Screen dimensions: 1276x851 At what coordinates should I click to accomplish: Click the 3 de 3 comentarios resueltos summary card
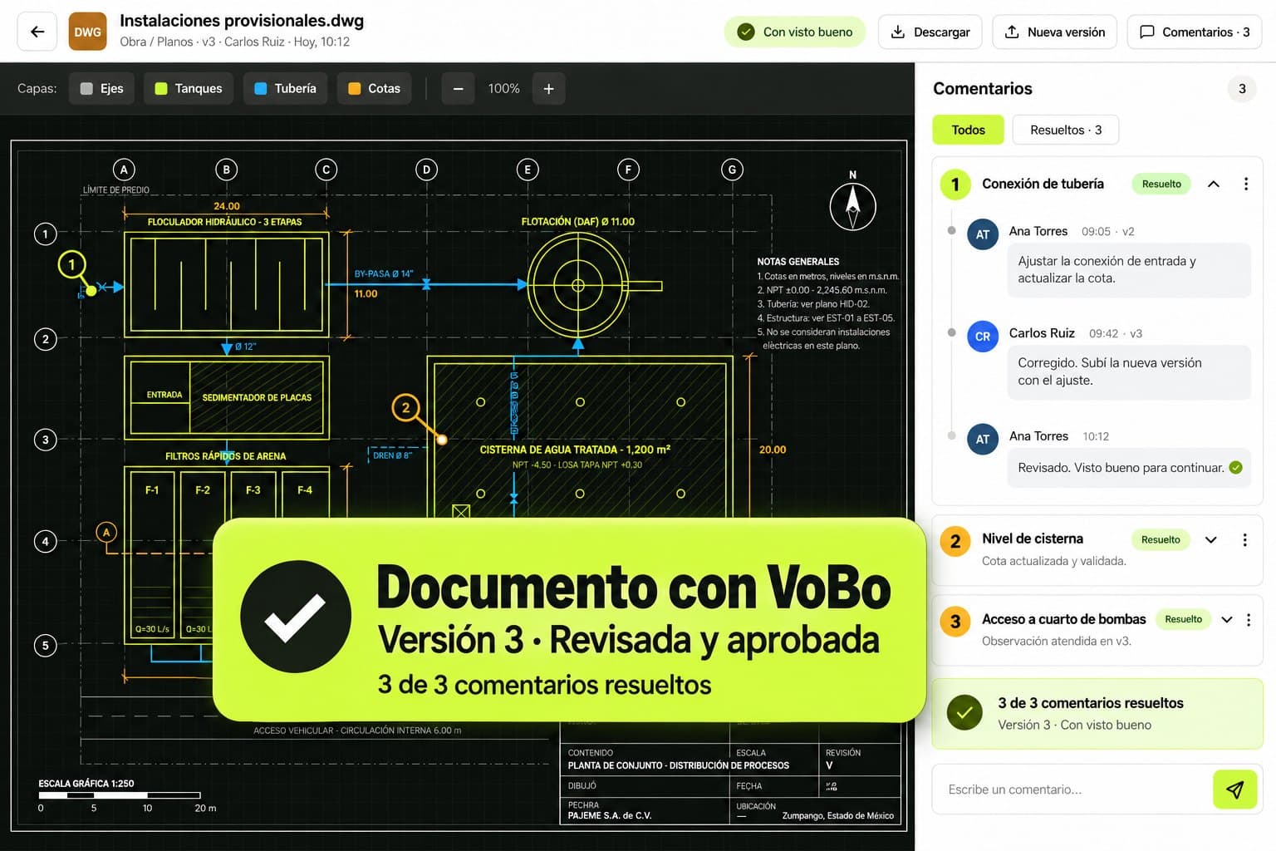[x=1097, y=714]
